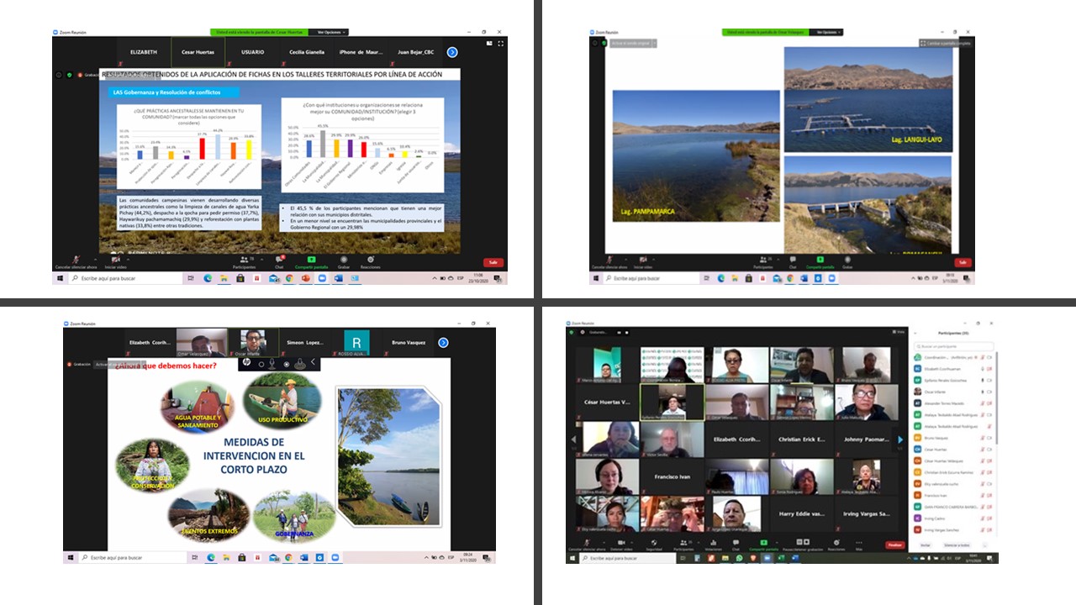Click microphone icon on bottom-left floating toolbar

click(x=272, y=364)
